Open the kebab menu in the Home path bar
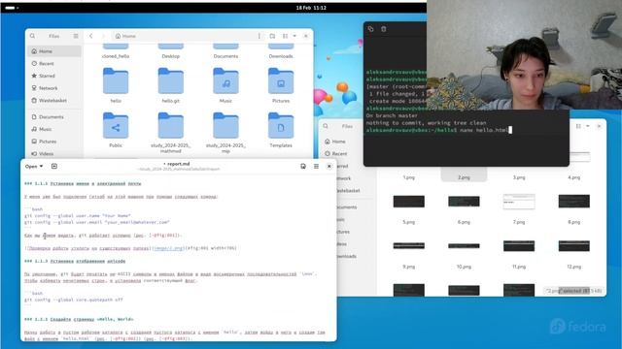Image resolution: width=622 pixels, height=349 pixels. 259,36
